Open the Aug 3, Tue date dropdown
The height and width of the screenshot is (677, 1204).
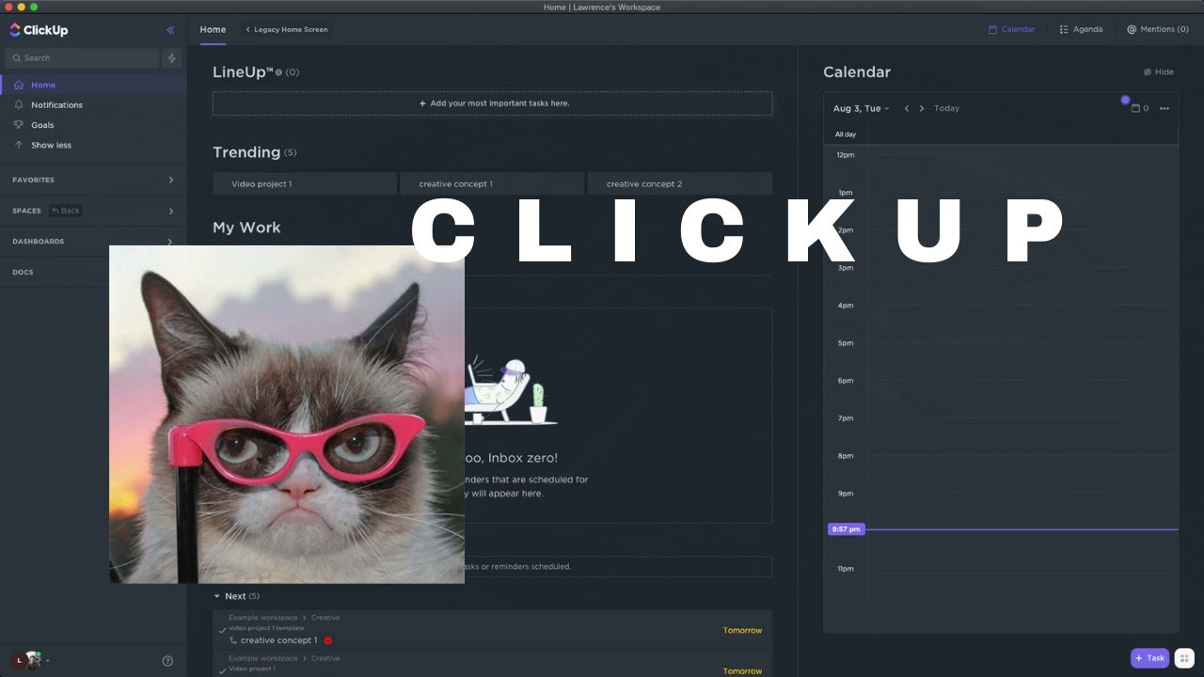861,108
